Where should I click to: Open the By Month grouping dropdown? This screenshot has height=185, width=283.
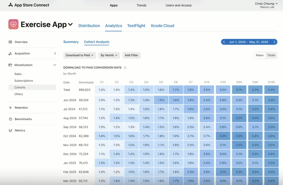tap(109, 55)
